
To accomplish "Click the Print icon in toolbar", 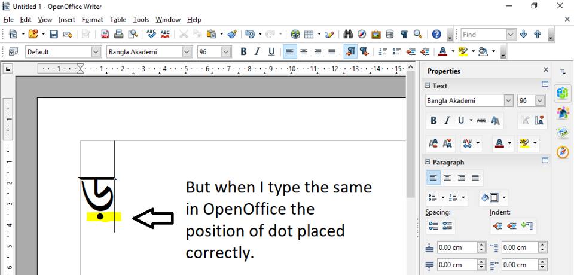I will click(x=118, y=35).
